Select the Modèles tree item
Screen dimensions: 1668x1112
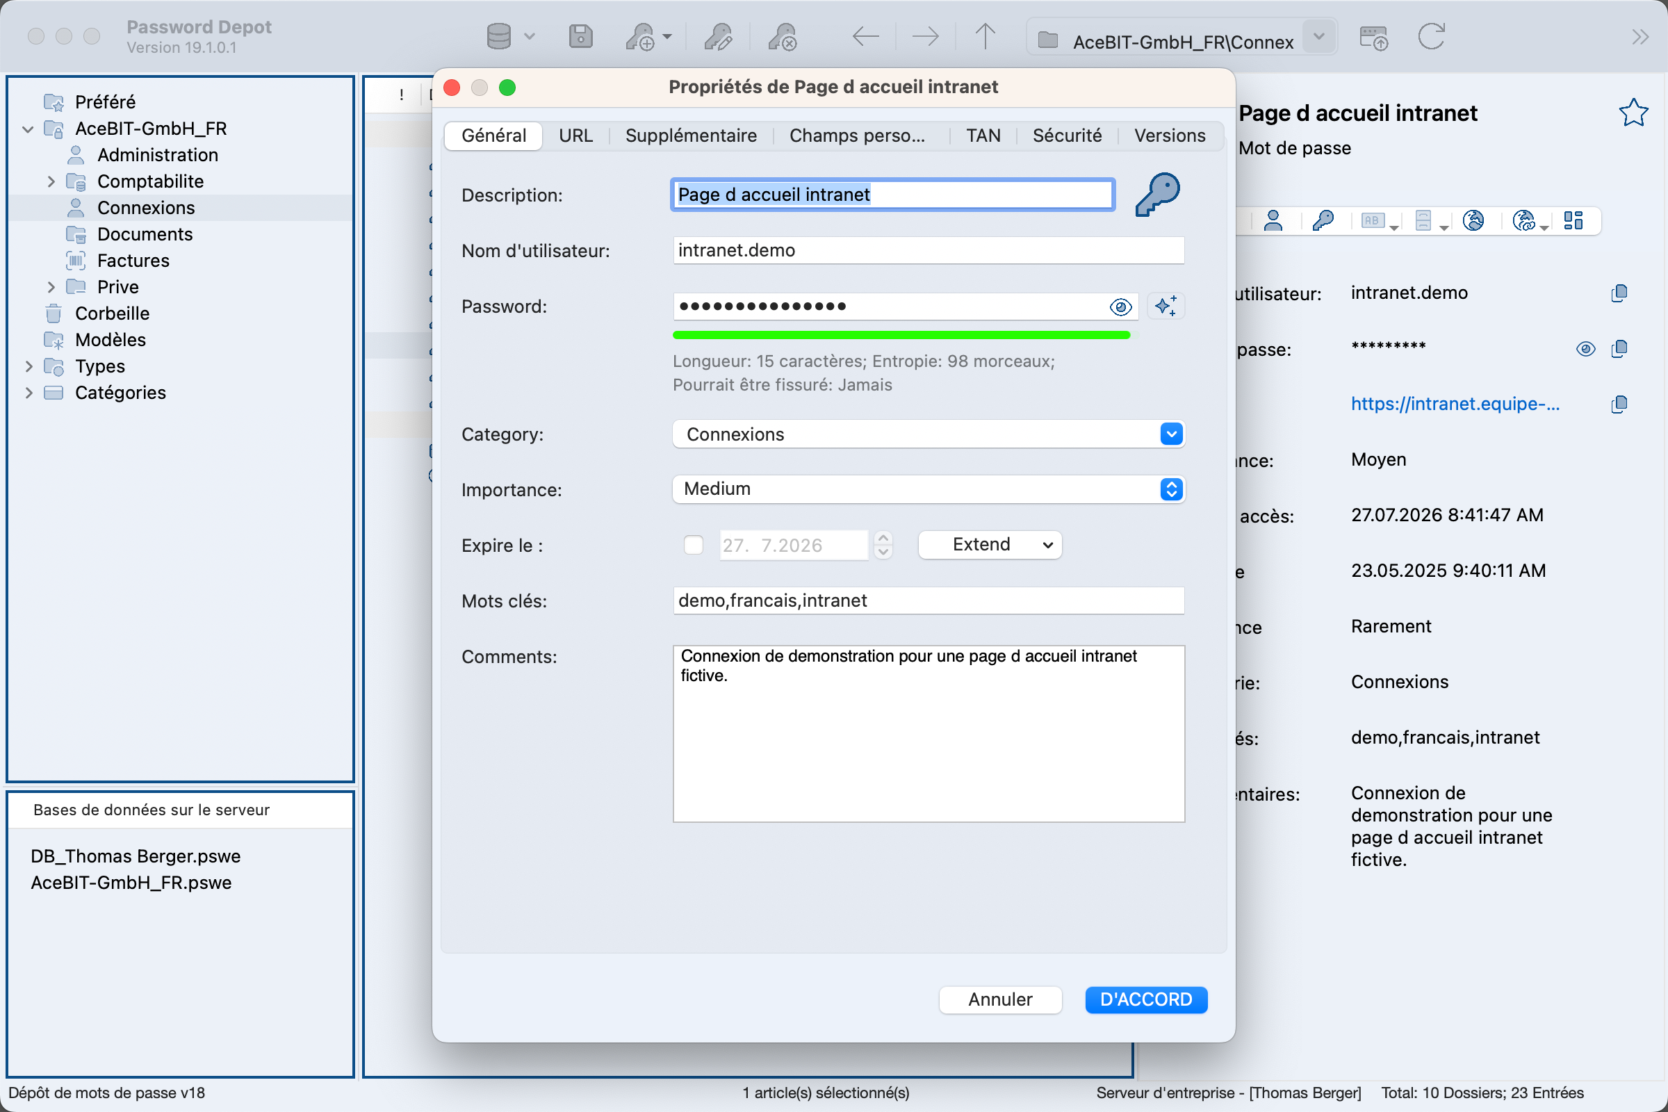pyautogui.click(x=110, y=340)
